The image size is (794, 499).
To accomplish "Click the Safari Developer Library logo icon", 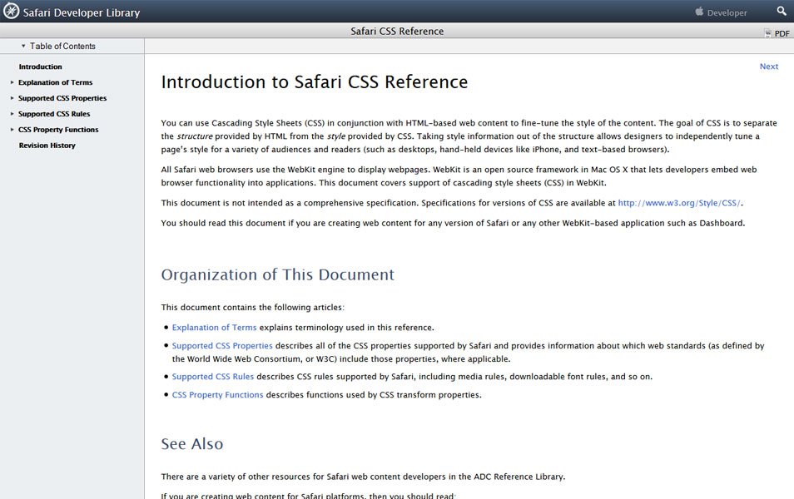I will 12,12.
